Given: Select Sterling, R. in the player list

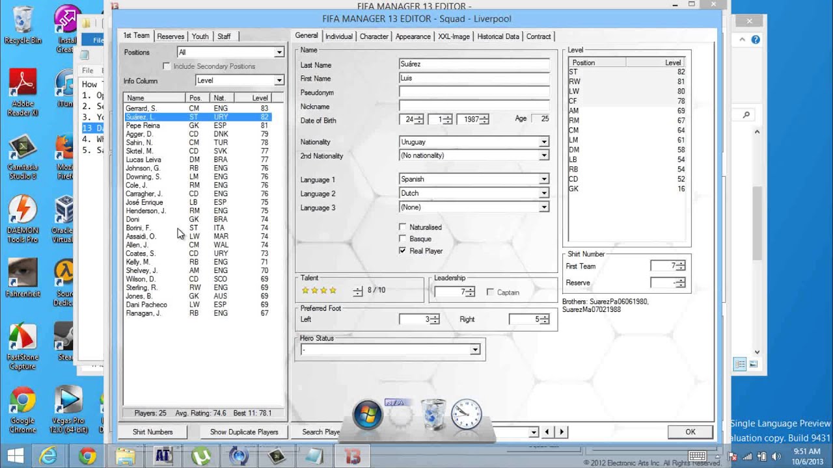Looking at the screenshot, I should click(198, 287).
